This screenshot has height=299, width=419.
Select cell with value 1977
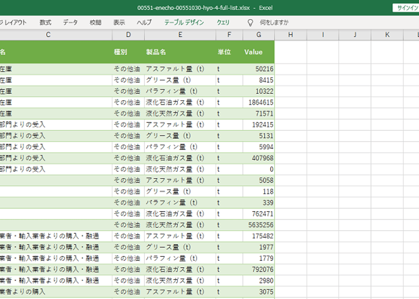click(258, 247)
